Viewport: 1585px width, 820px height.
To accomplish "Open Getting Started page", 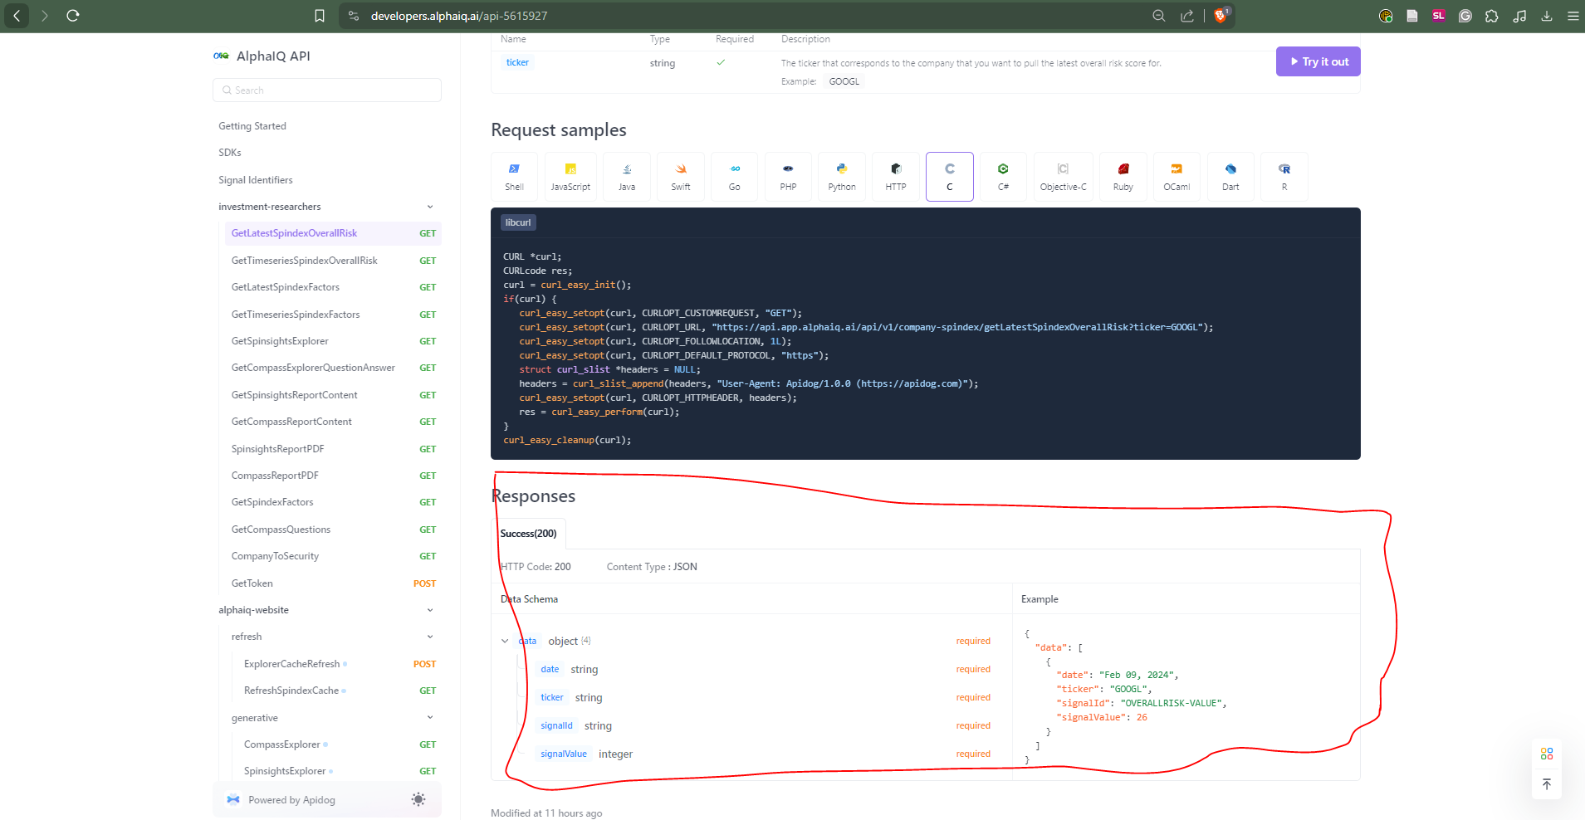I will [252, 126].
